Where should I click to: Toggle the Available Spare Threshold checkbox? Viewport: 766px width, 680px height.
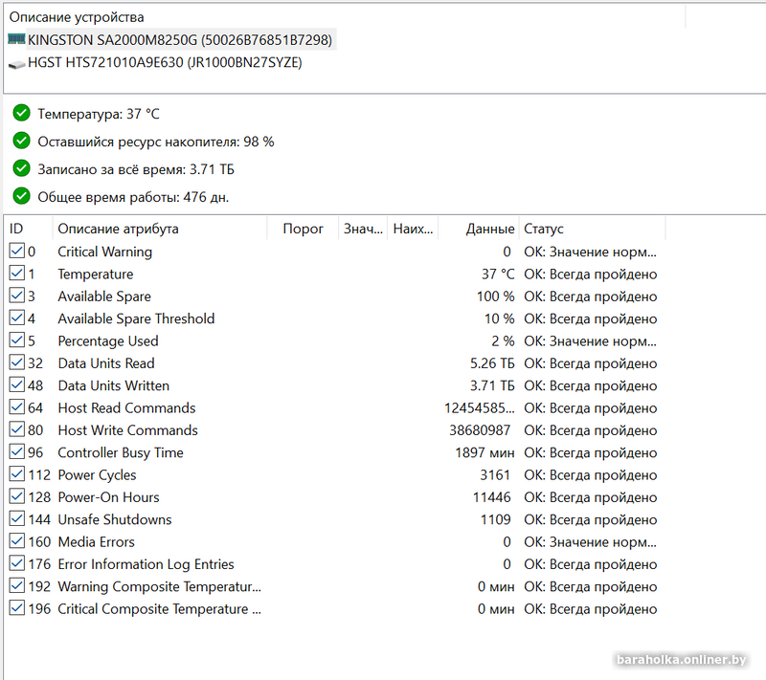click(17, 318)
